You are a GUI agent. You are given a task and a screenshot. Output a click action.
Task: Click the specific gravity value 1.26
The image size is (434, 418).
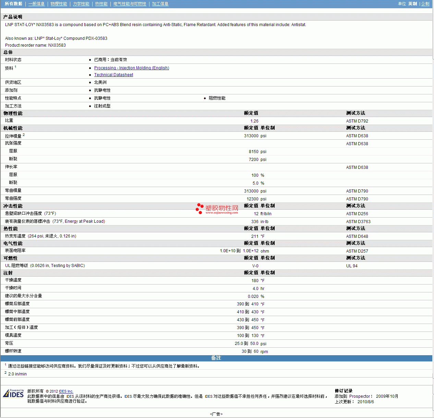[x=254, y=121]
